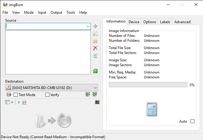Click the Number of Folders label

tap(124, 41)
